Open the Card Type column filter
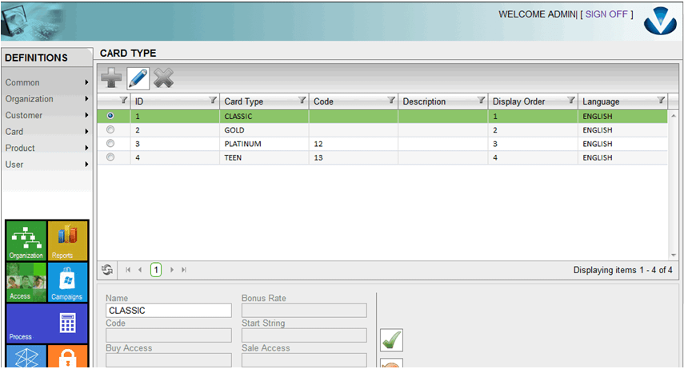The width and height of the screenshot is (684, 369). 302,101
